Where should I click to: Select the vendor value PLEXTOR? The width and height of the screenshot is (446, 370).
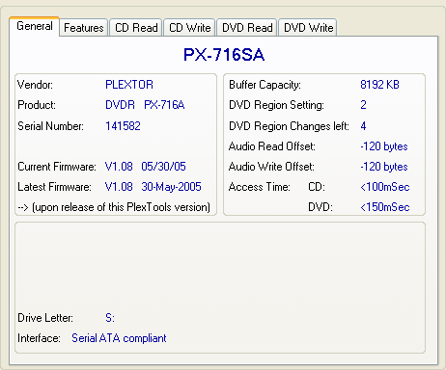(x=129, y=85)
